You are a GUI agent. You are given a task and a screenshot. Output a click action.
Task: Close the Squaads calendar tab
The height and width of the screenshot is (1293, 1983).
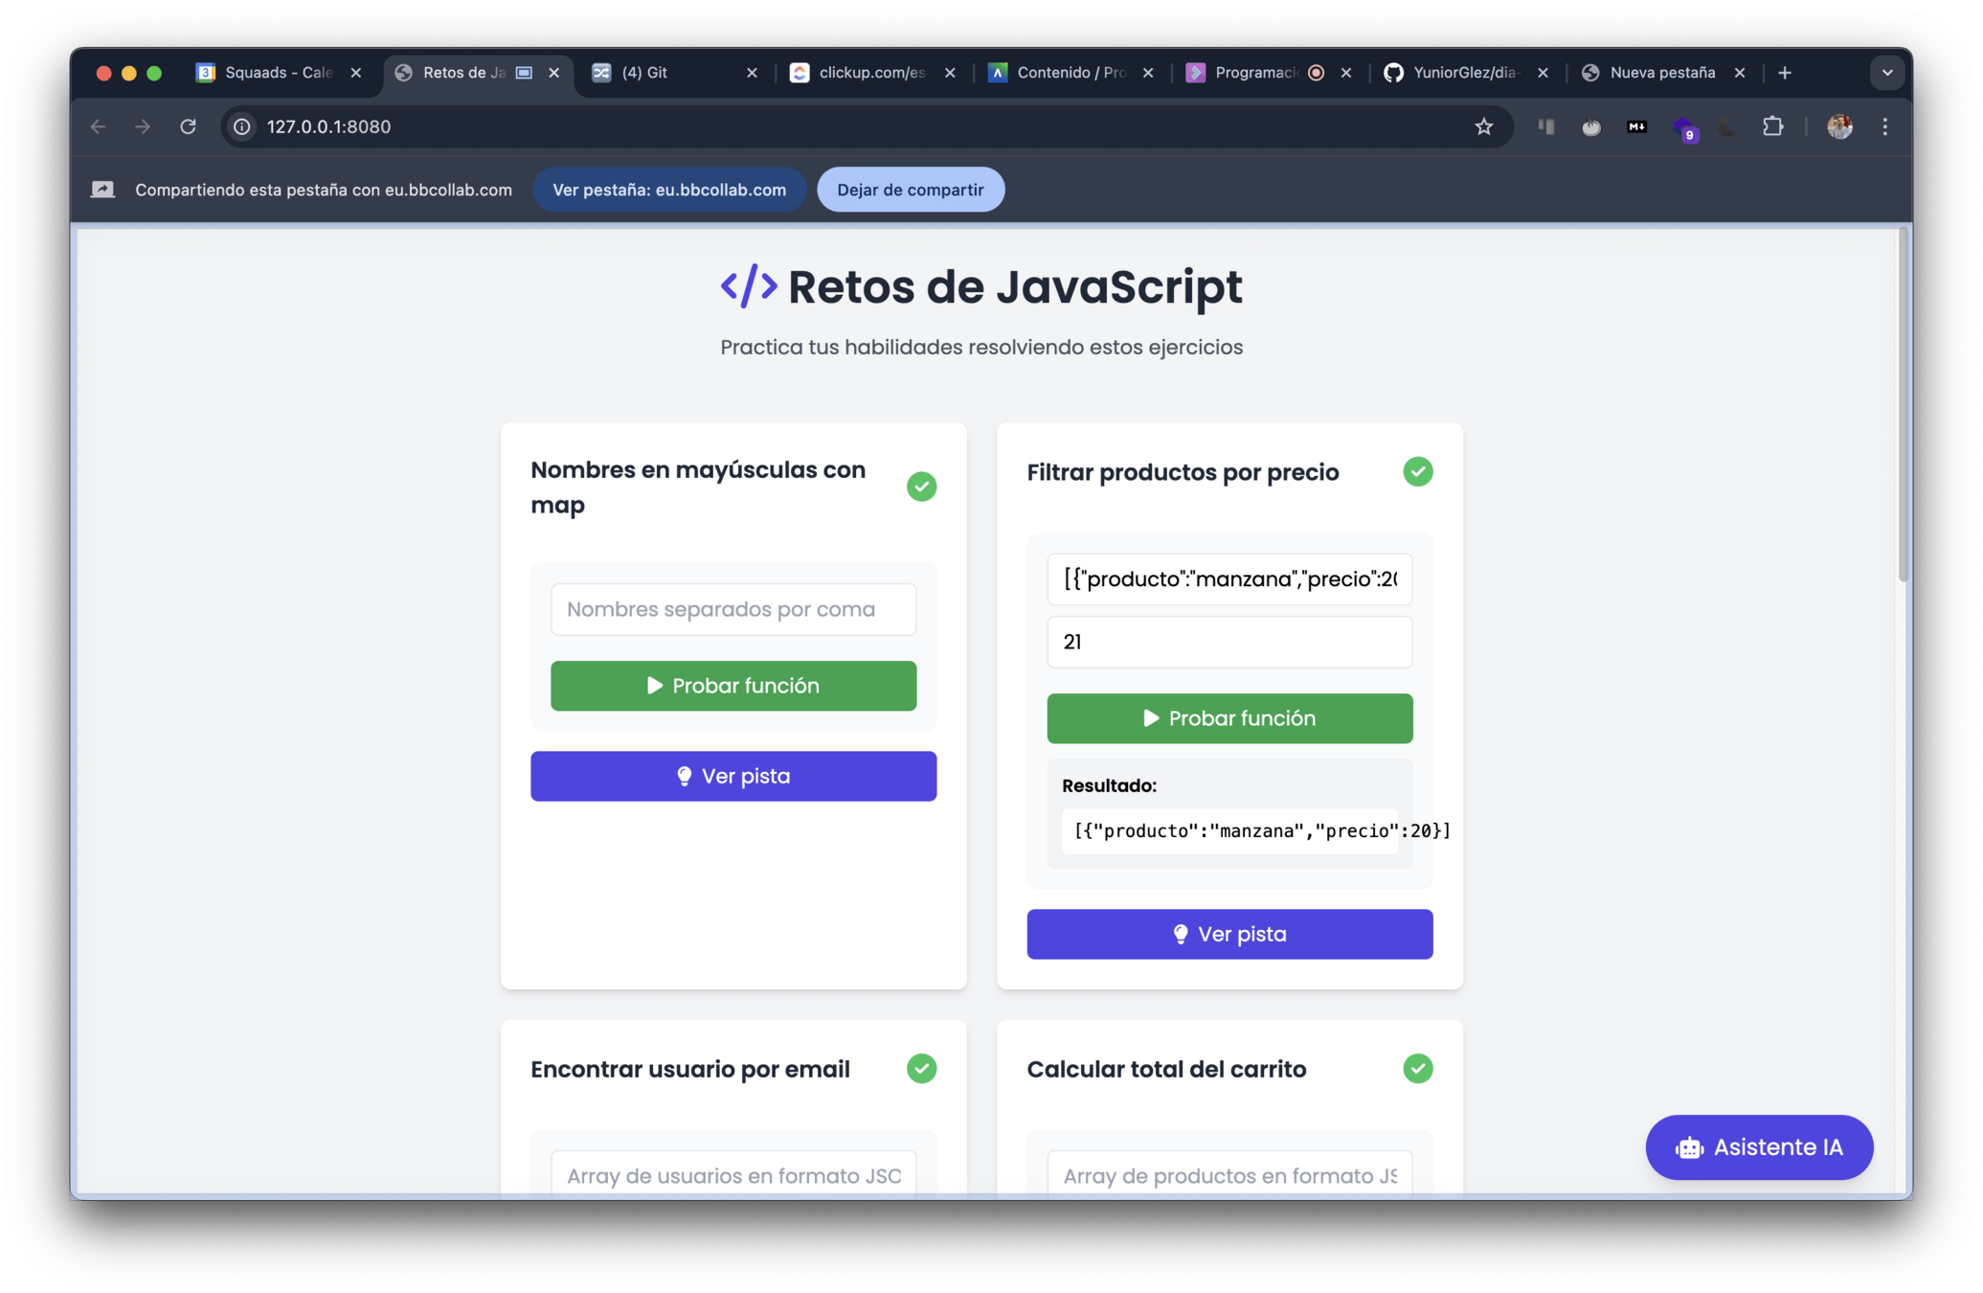pyautogui.click(x=356, y=73)
